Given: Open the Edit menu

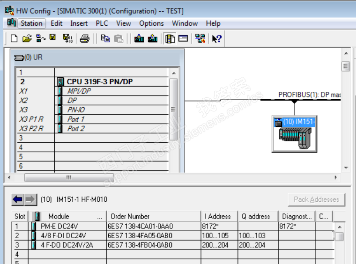Looking at the screenshot, I should (57, 23).
